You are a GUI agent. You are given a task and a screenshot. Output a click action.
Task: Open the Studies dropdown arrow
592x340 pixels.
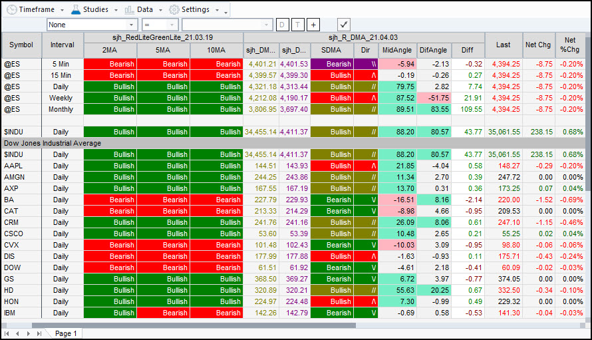[116, 10]
